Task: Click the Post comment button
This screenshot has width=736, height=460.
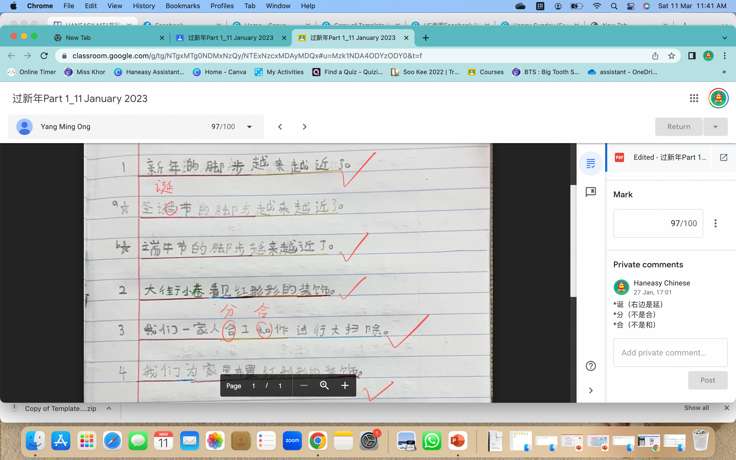Action: [x=707, y=380]
